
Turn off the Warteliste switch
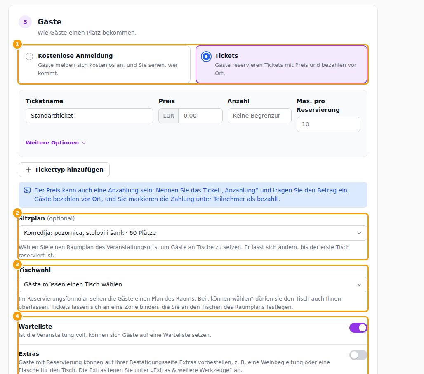(358, 328)
